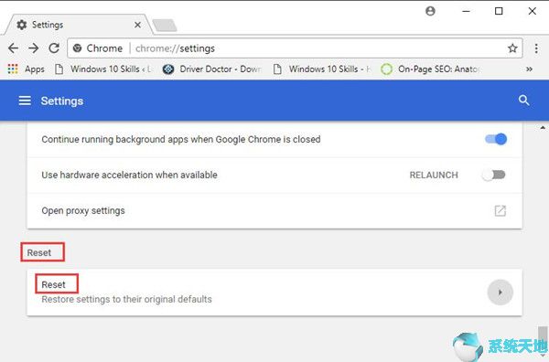Image resolution: width=549 pixels, height=362 pixels.
Task: Click Restore settings to their original defaults
Action: tap(127, 299)
